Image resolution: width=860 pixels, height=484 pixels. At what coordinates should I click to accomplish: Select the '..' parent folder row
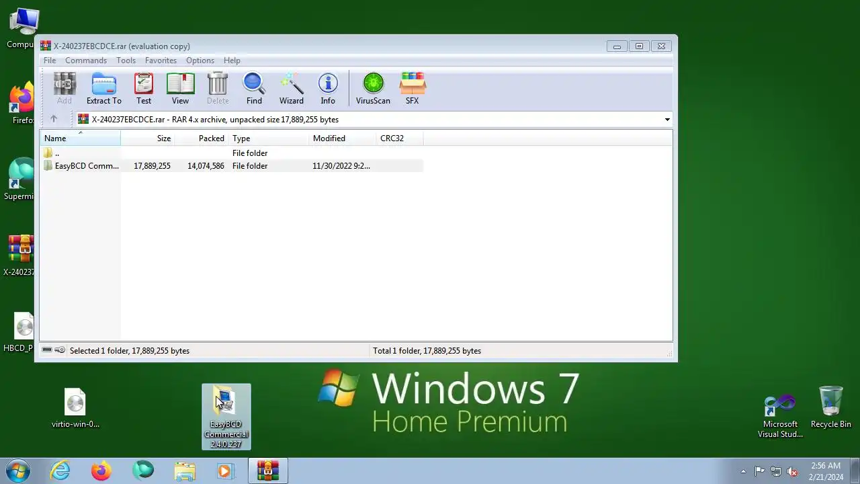click(232, 153)
